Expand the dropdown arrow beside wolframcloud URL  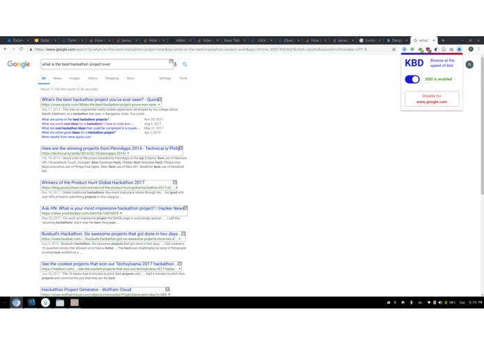[169, 295]
